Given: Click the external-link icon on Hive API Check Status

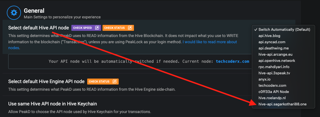Looking at the screenshot, I should click(x=130, y=28).
